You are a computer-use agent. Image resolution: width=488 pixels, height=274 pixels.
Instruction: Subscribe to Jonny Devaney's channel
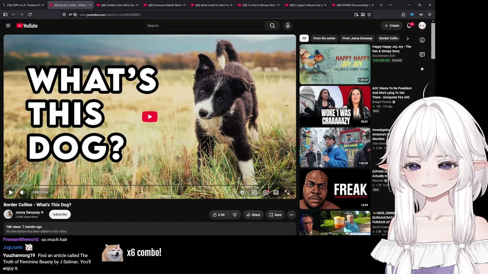click(x=60, y=214)
